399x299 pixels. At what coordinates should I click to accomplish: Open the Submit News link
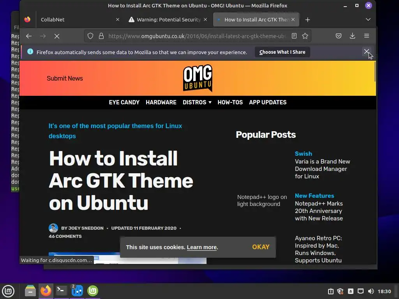[65, 78]
